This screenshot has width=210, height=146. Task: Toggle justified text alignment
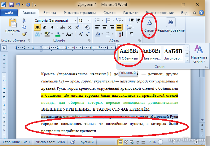(x=119, y=27)
